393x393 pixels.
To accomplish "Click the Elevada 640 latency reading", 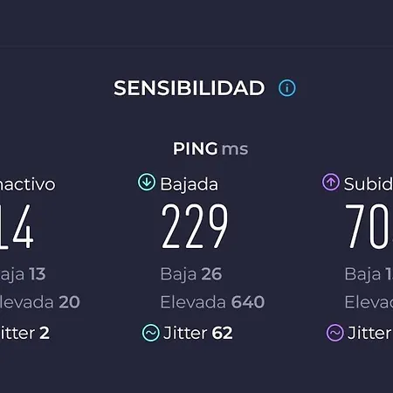I will tap(212, 302).
